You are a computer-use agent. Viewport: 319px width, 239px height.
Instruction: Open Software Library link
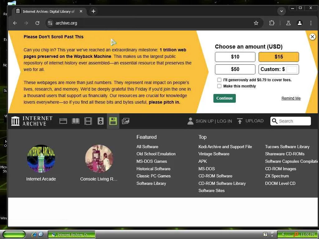tap(151, 184)
